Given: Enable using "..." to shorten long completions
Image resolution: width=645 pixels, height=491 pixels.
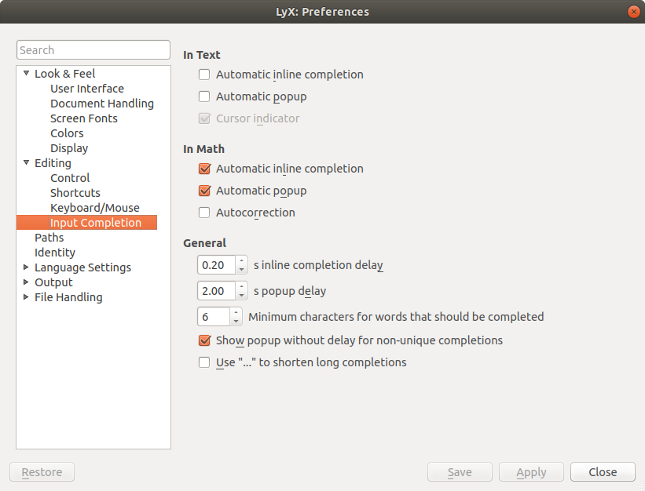Looking at the screenshot, I should click(x=204, y=362).
